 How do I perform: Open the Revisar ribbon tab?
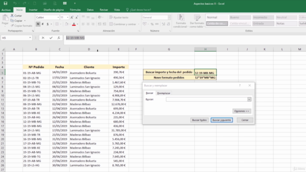tap(104, 10)
